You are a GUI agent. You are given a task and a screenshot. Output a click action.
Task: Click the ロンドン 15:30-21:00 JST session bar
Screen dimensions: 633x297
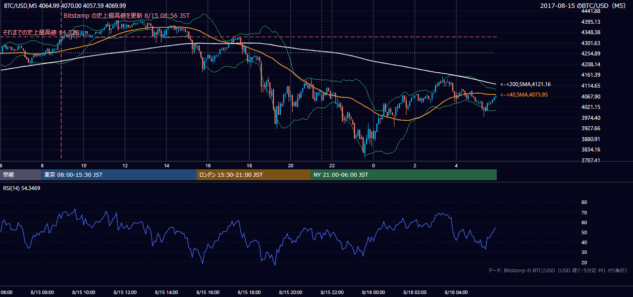pos(254,175)
